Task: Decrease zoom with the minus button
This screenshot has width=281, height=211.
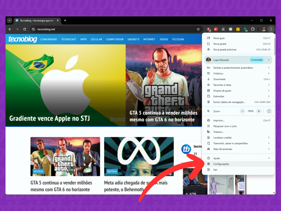Action: pos(242,111)
